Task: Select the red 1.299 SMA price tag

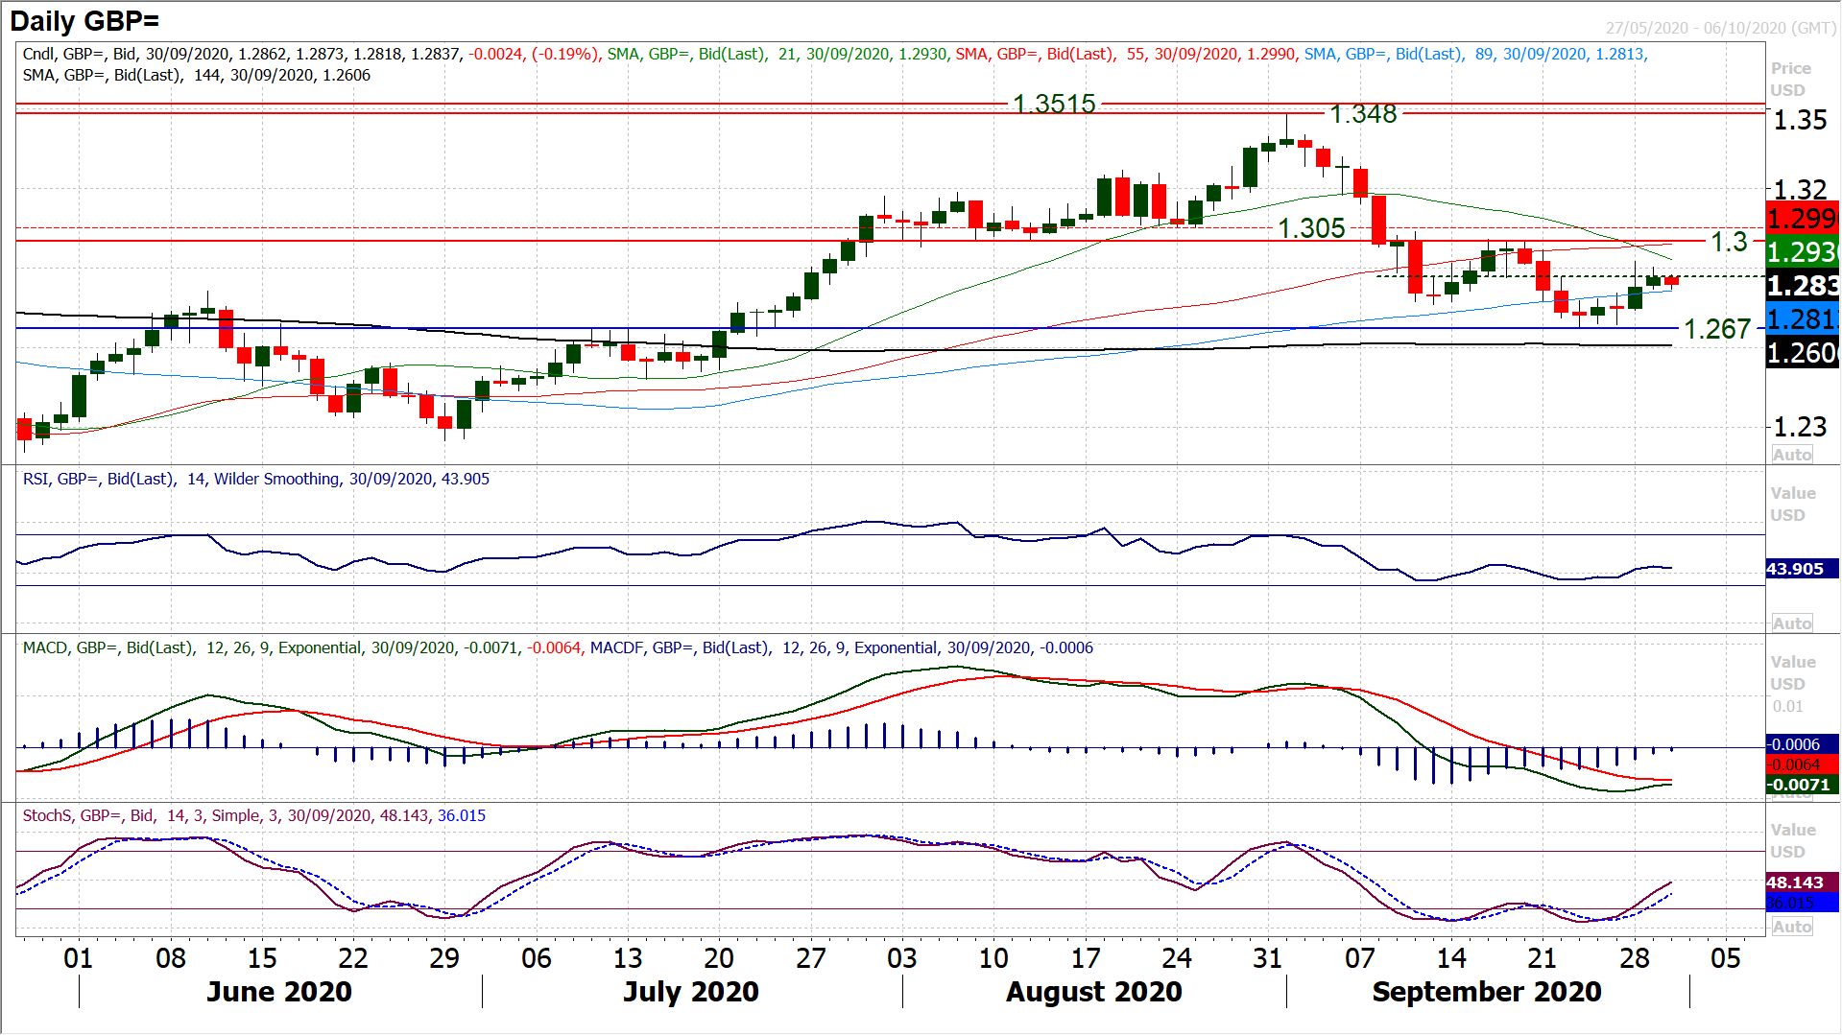Action: click(x=1801, y=219)
